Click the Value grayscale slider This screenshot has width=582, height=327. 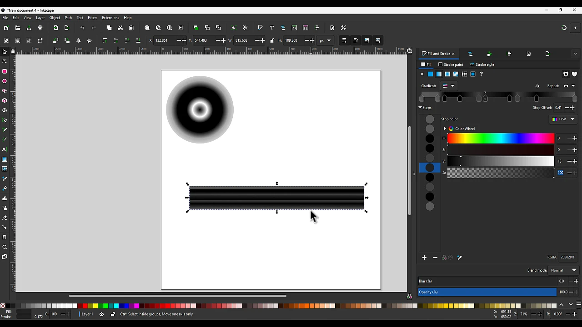(x=501, y=161)
